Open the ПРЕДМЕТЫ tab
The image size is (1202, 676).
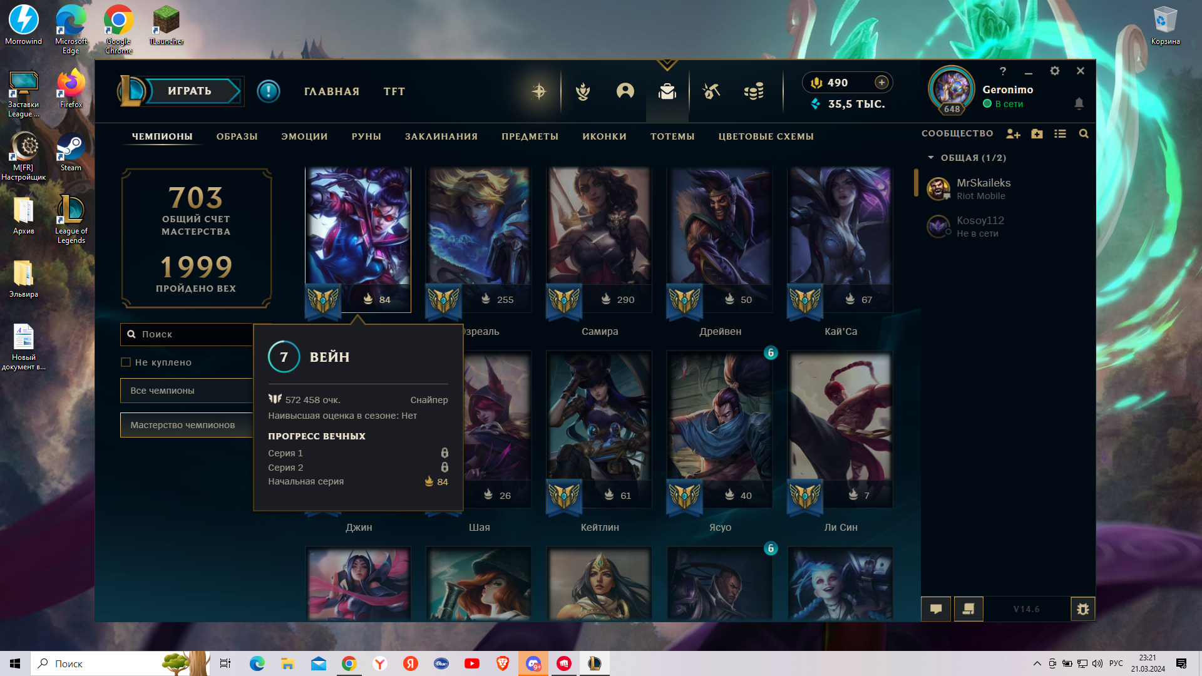coord(530,136)
